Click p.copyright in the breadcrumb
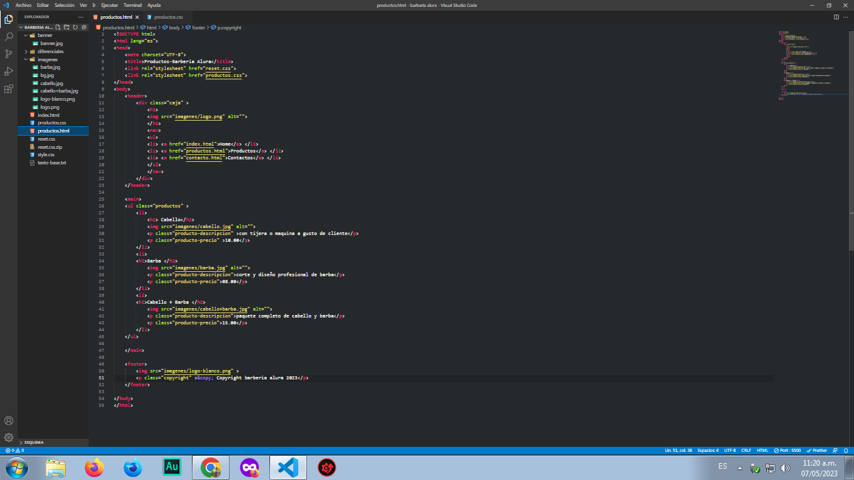854x480 pixels. click(x=229, y=27)
